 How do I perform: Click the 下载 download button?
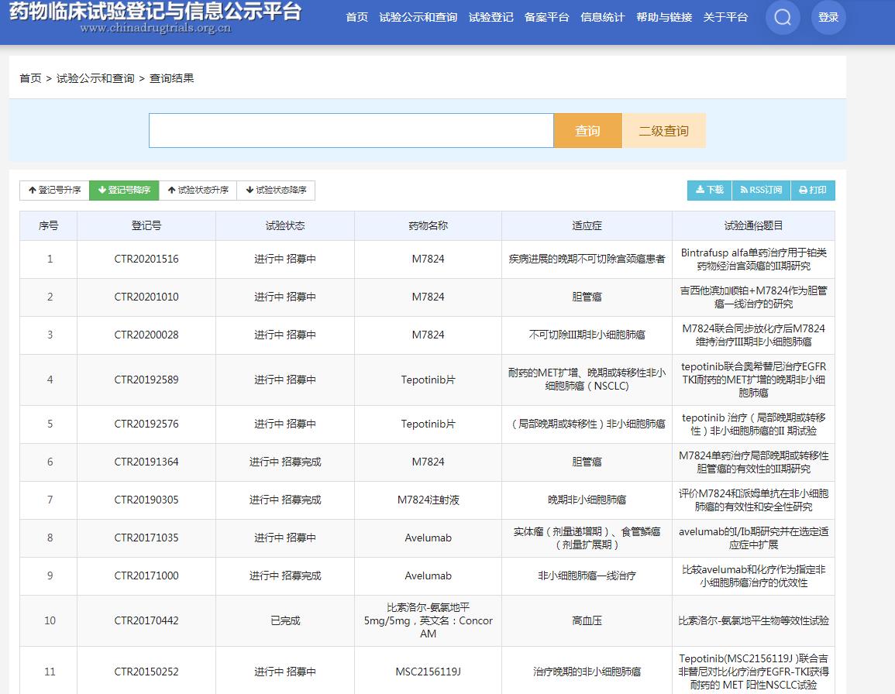tap(710, 190)
